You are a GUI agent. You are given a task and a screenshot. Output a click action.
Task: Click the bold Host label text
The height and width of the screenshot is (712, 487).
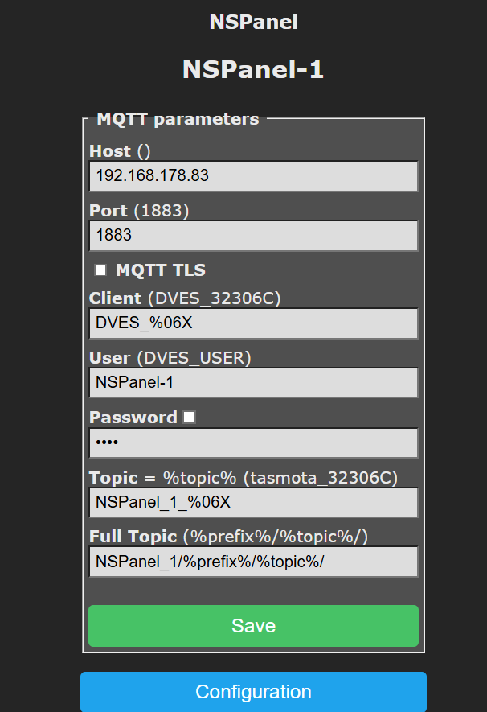click(110, 150)
